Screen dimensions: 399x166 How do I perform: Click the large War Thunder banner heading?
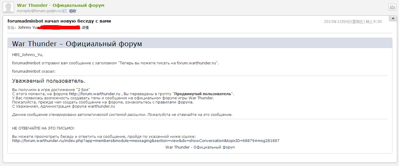pyautogui.click(x=77, y=44)
